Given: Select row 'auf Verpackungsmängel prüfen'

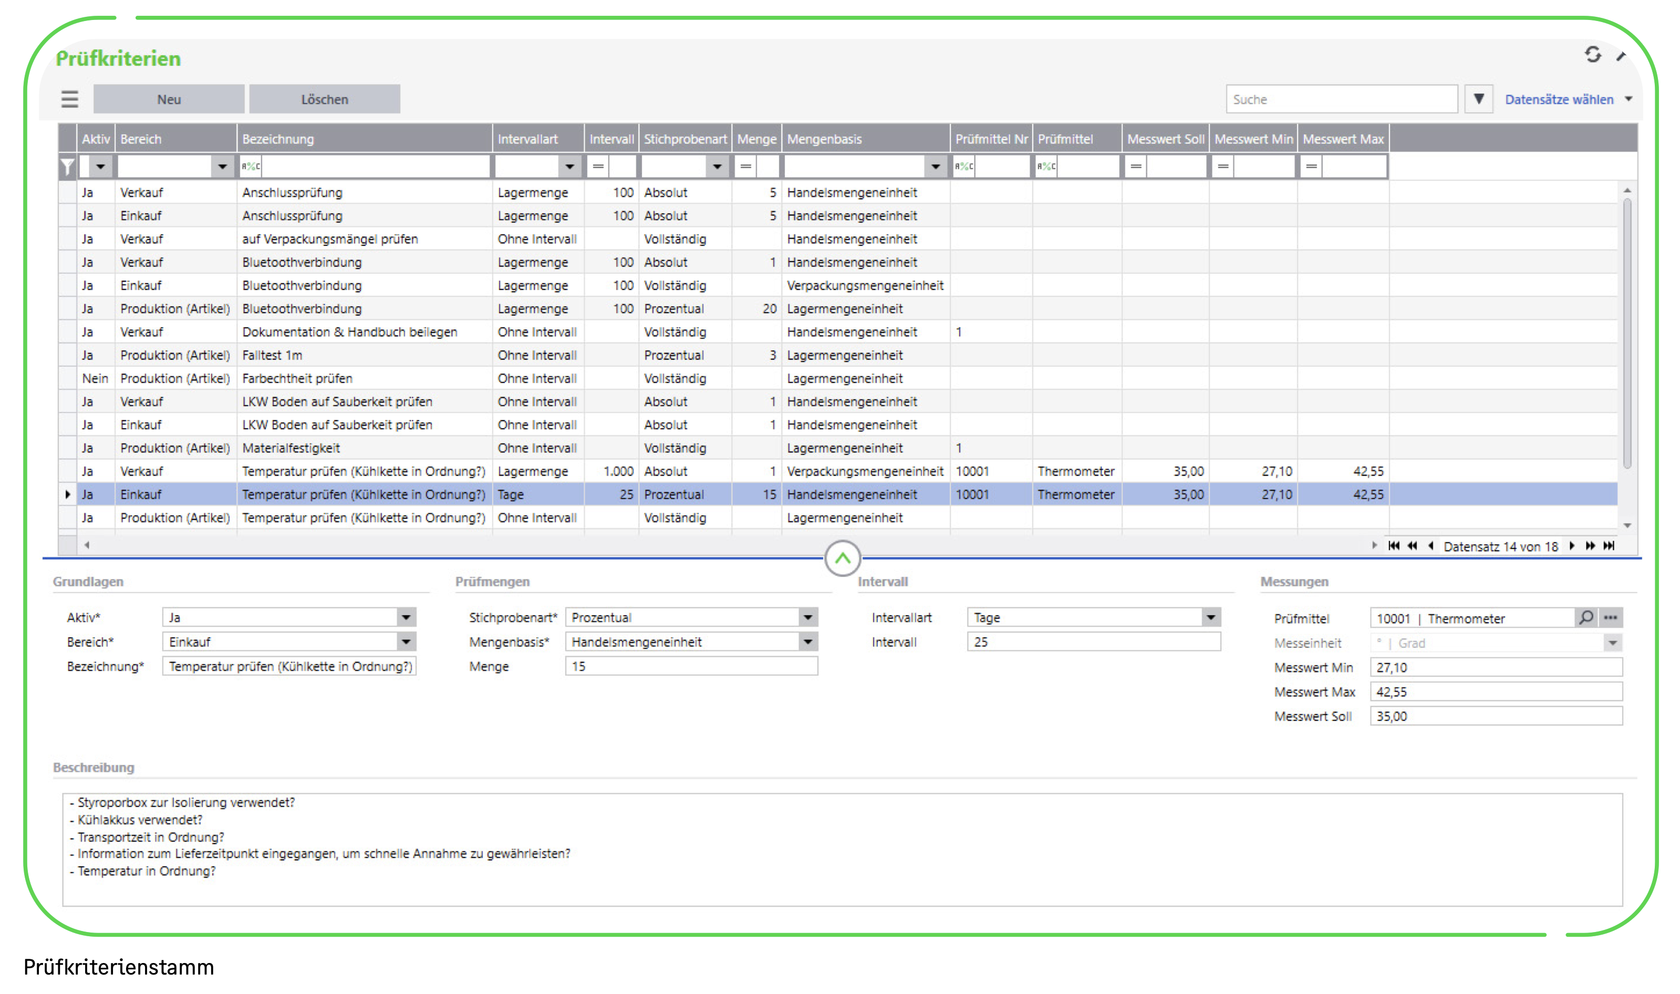Looking at the screenshot, I should 837,239.
